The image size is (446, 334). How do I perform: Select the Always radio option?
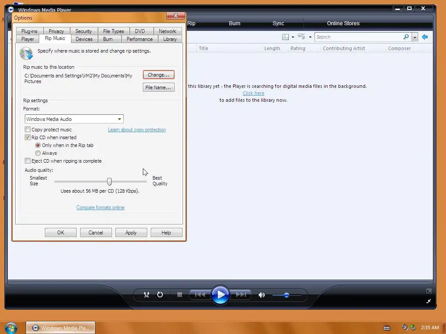(38, 153)
